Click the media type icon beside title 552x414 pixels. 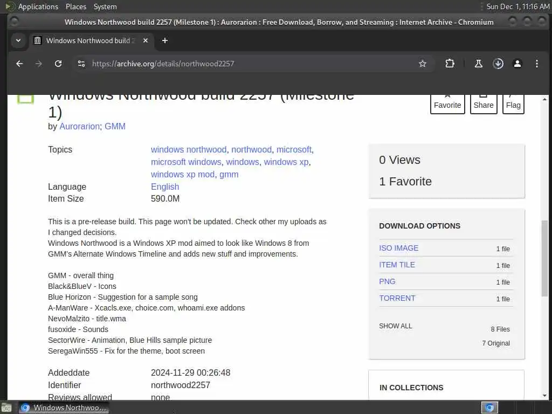[26, 99]
